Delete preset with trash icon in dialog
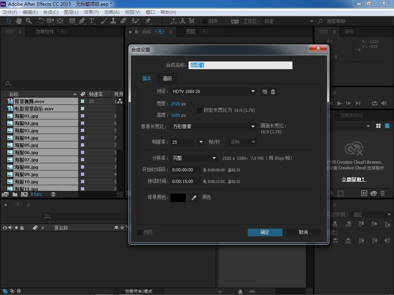The image size is (394, 295). coord(273,92)
